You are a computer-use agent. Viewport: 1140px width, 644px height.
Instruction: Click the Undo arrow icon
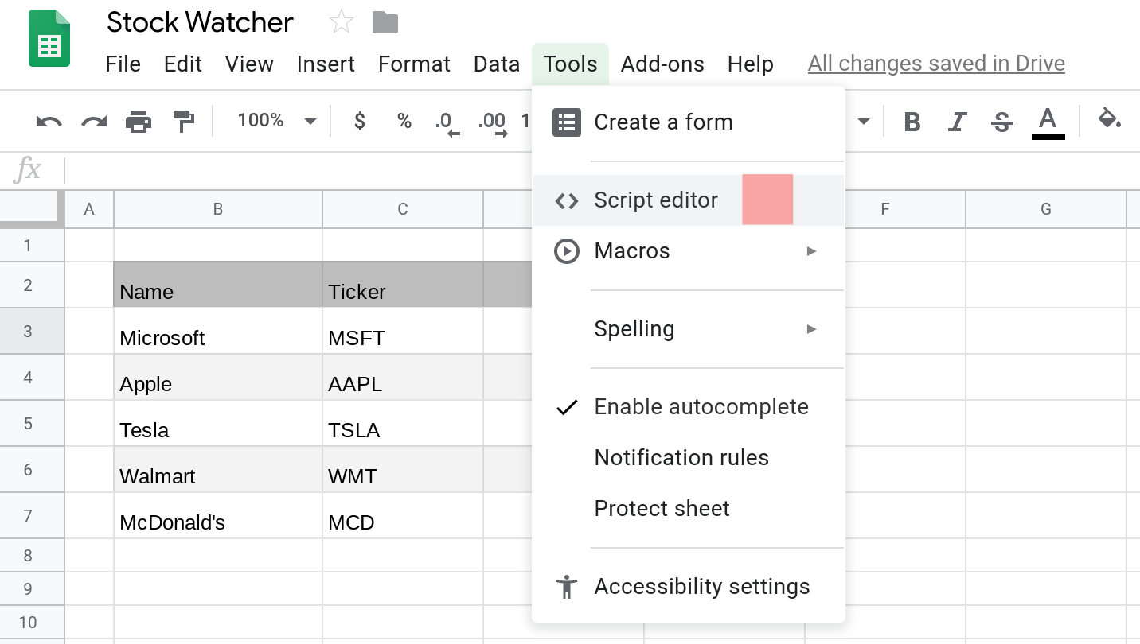(x=49, y=122)
